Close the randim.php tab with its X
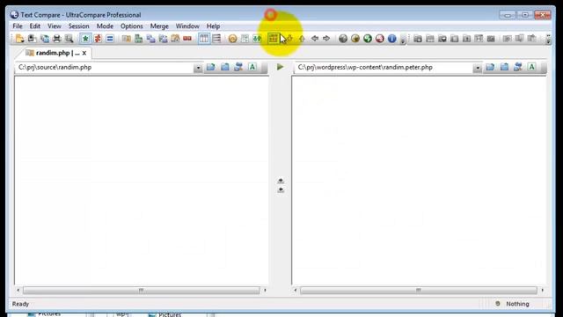This screenshot has height=317, width=563. point(84,53)
